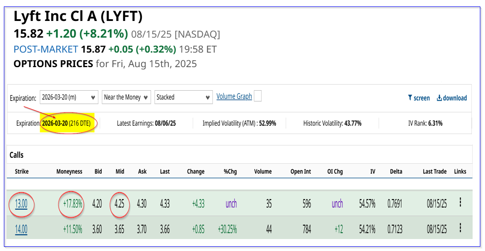485x251 pixels.
Task: Expand the Near the Money dropdown
Action: pos(126,97)
